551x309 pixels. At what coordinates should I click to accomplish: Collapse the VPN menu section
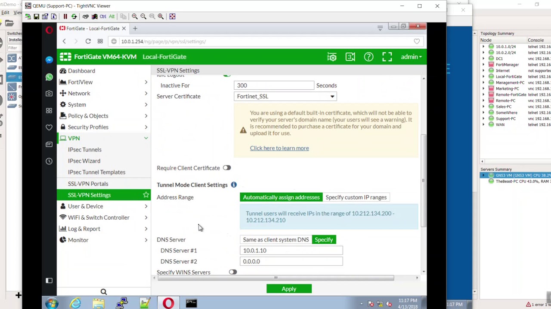(146, 138)
